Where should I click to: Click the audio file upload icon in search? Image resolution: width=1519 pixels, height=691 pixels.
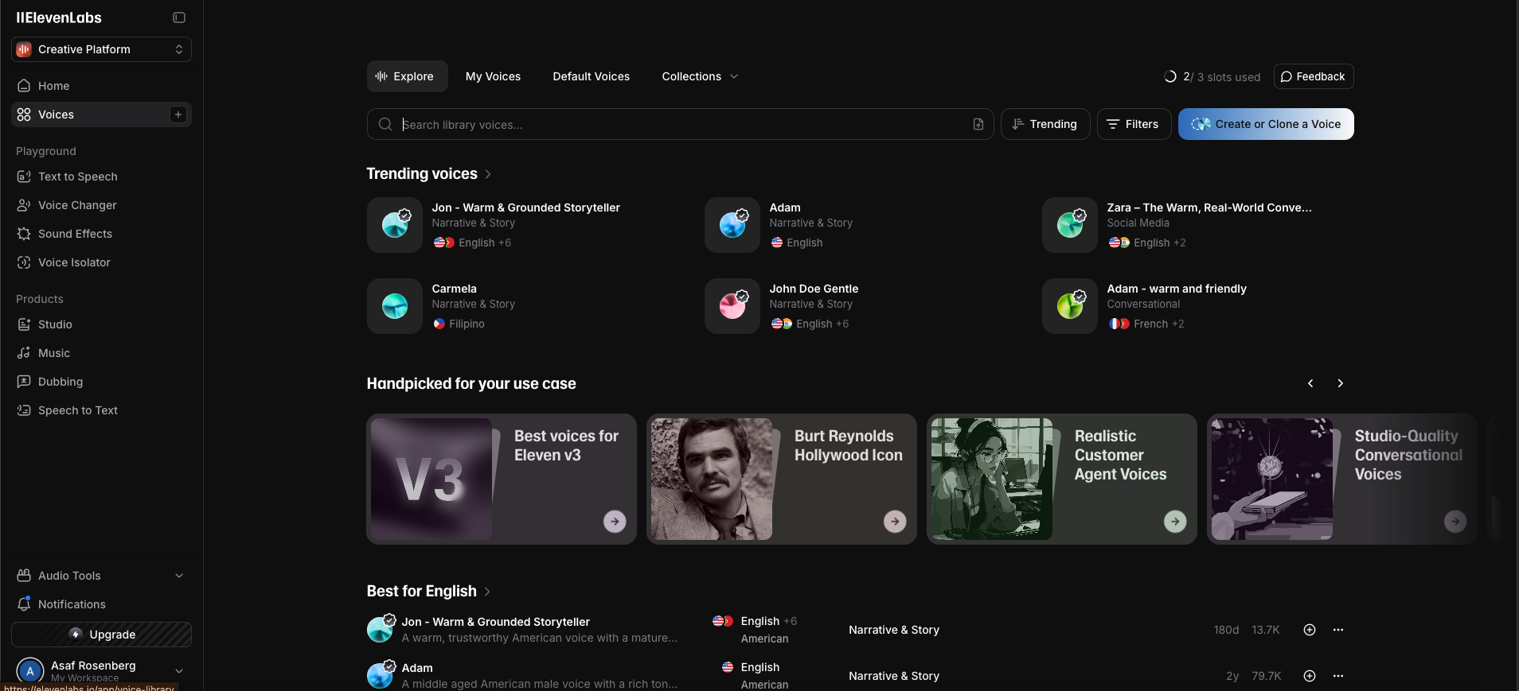click(x=978, y=124)
